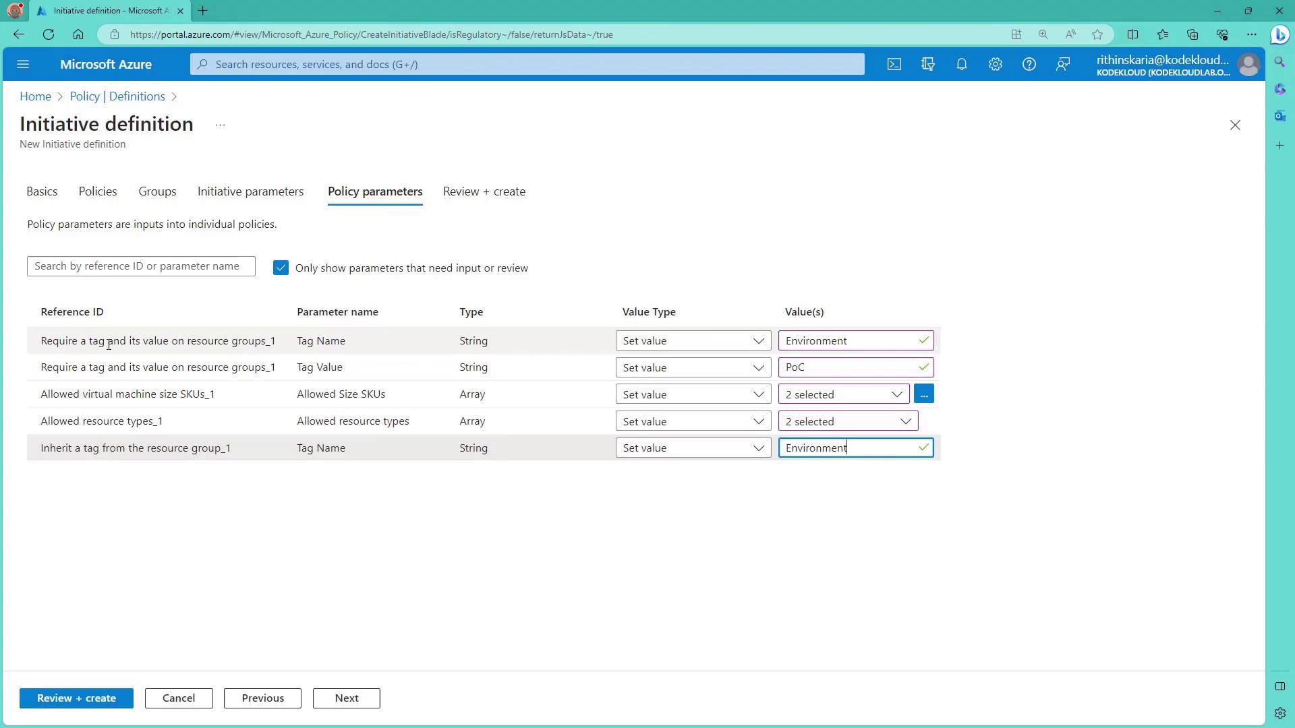1295x728 pixels.
Task: Open the feedback icon in Azure header
Action: coord(1063,64)
